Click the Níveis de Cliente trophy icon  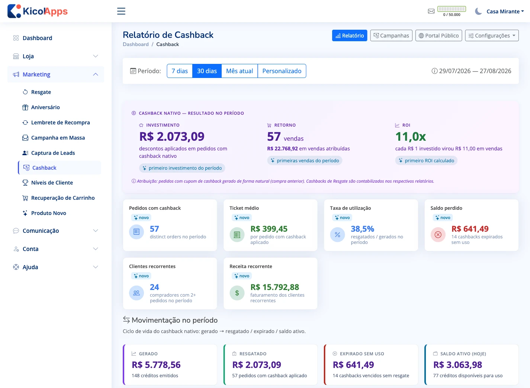(x=25, y=183)
